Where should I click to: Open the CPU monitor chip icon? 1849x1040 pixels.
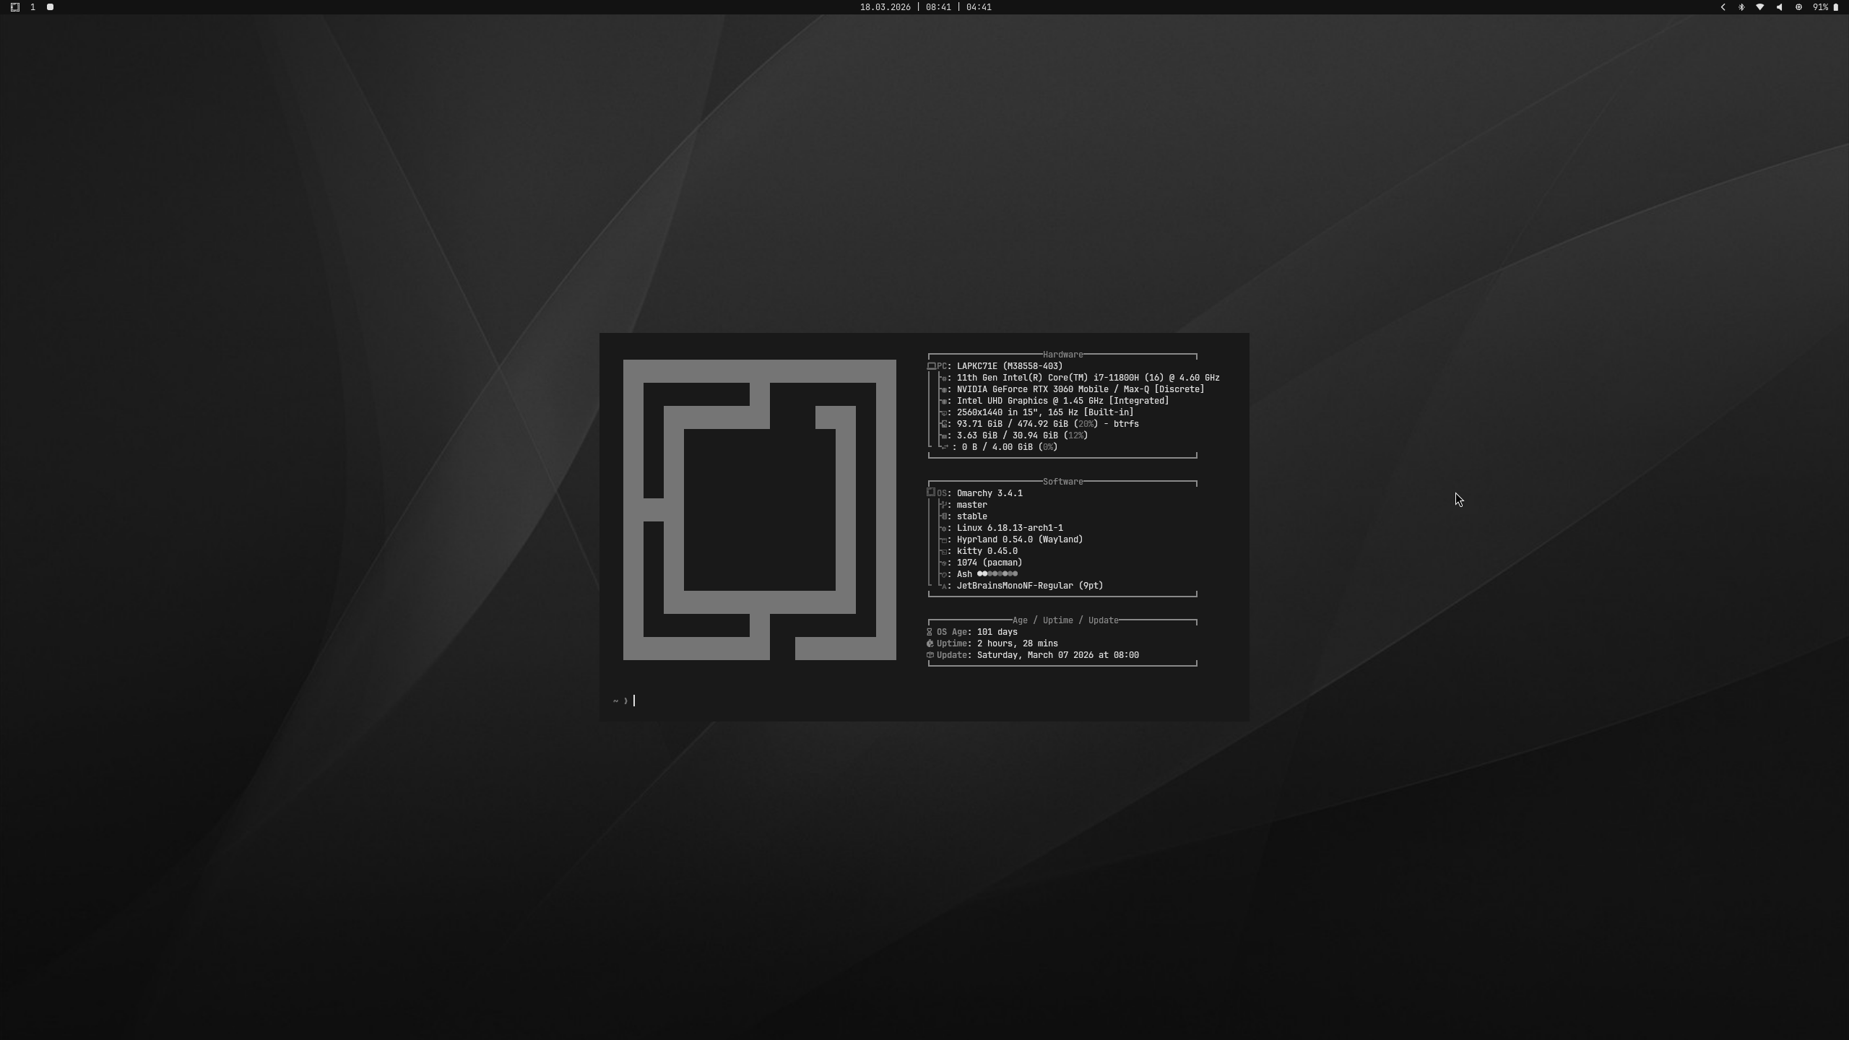point(1798,7)
